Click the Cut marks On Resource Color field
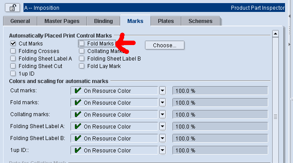 point(114,91)
